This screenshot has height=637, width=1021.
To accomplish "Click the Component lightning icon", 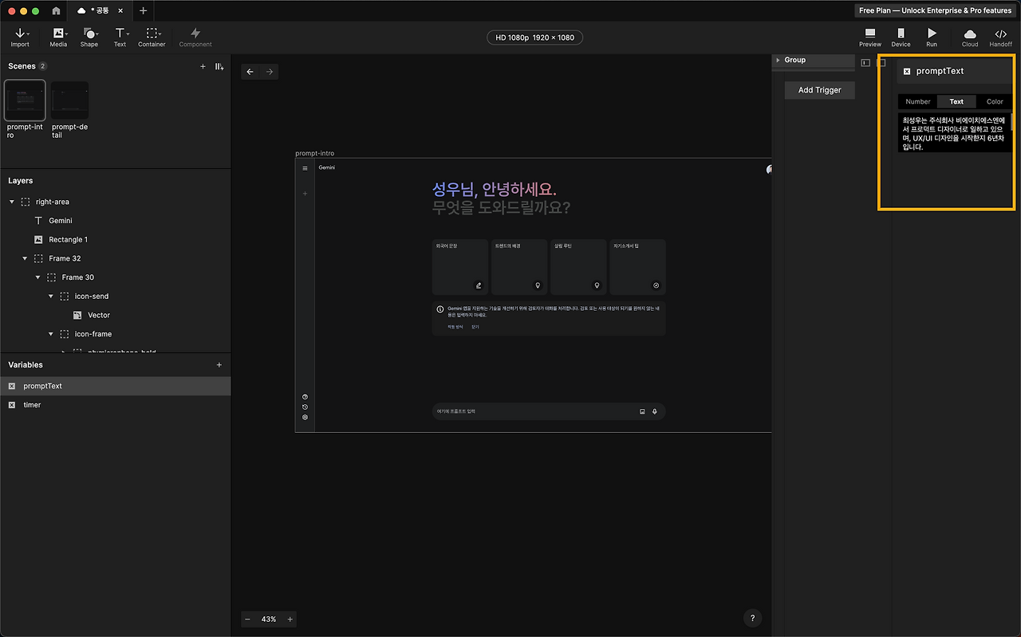I will tap(195, 33).
